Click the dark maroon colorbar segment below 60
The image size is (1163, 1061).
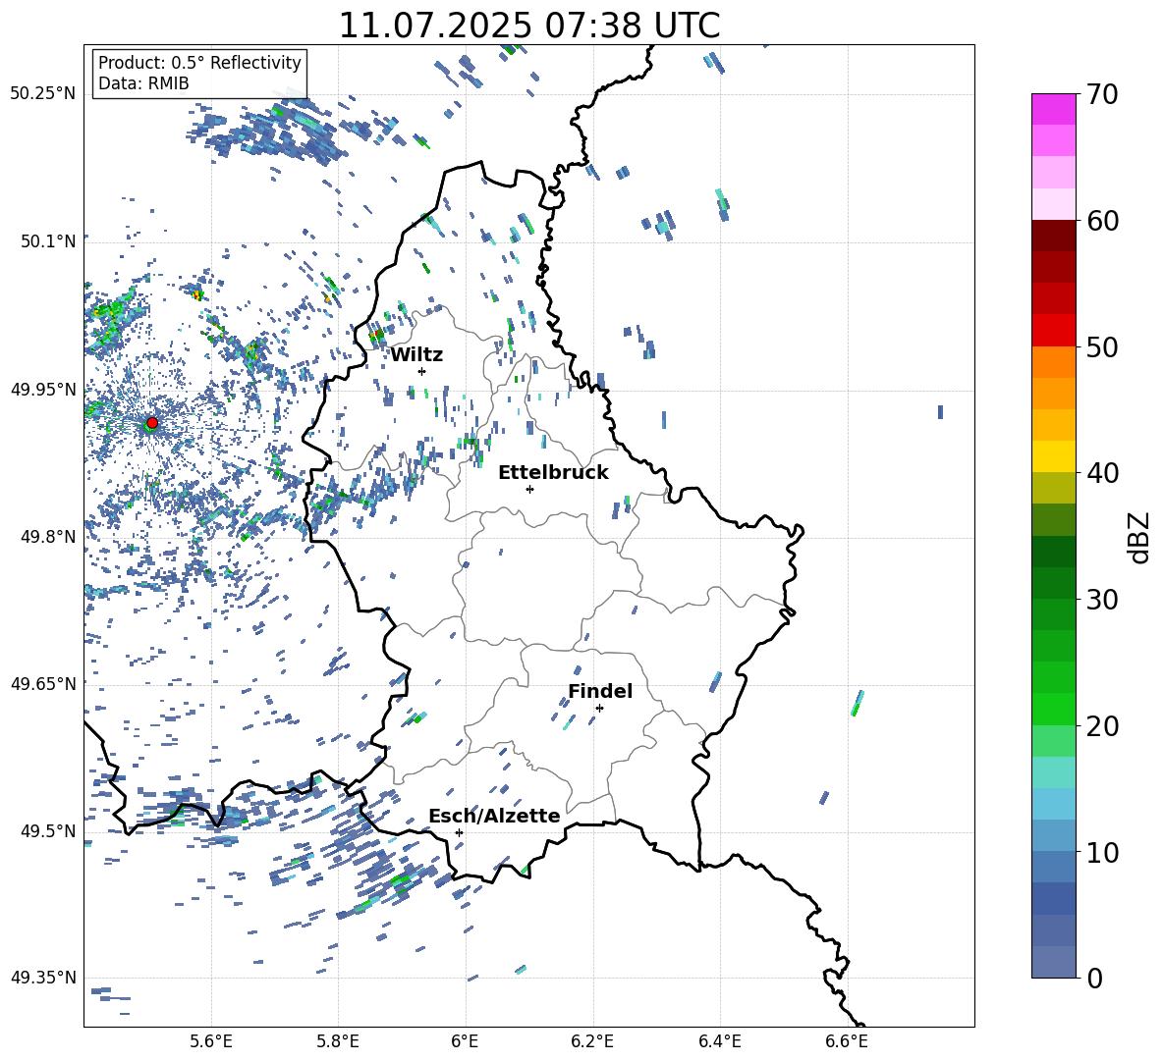pos(1054,236)
